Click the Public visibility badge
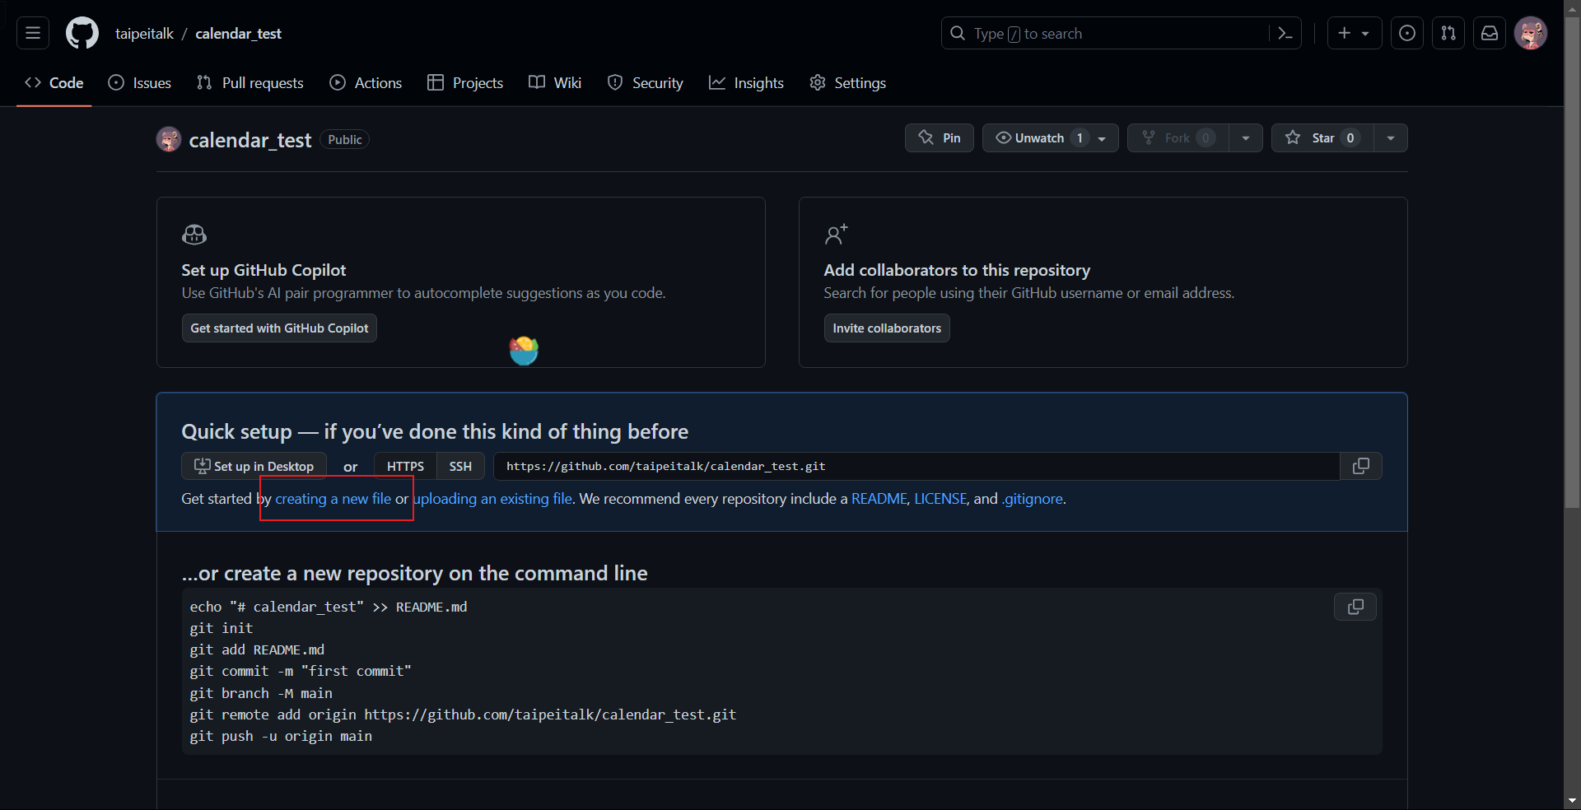 pos(344,140)
